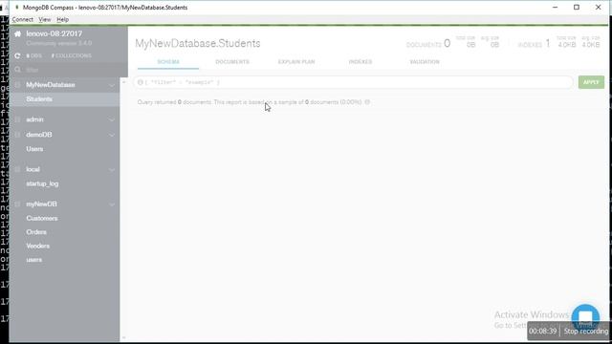Select the myNewDB database entry
Image resolution: width=612 pixels, height=344 pixels.
pos(41,204)
